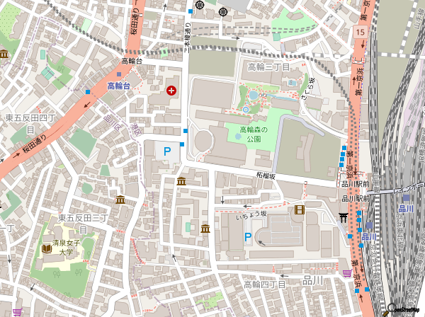Image resolution: width=425 pixels, height=317 pixels.
Task: Click the 東五反田四丁目 district label
Action: click(x=30, y=122)
